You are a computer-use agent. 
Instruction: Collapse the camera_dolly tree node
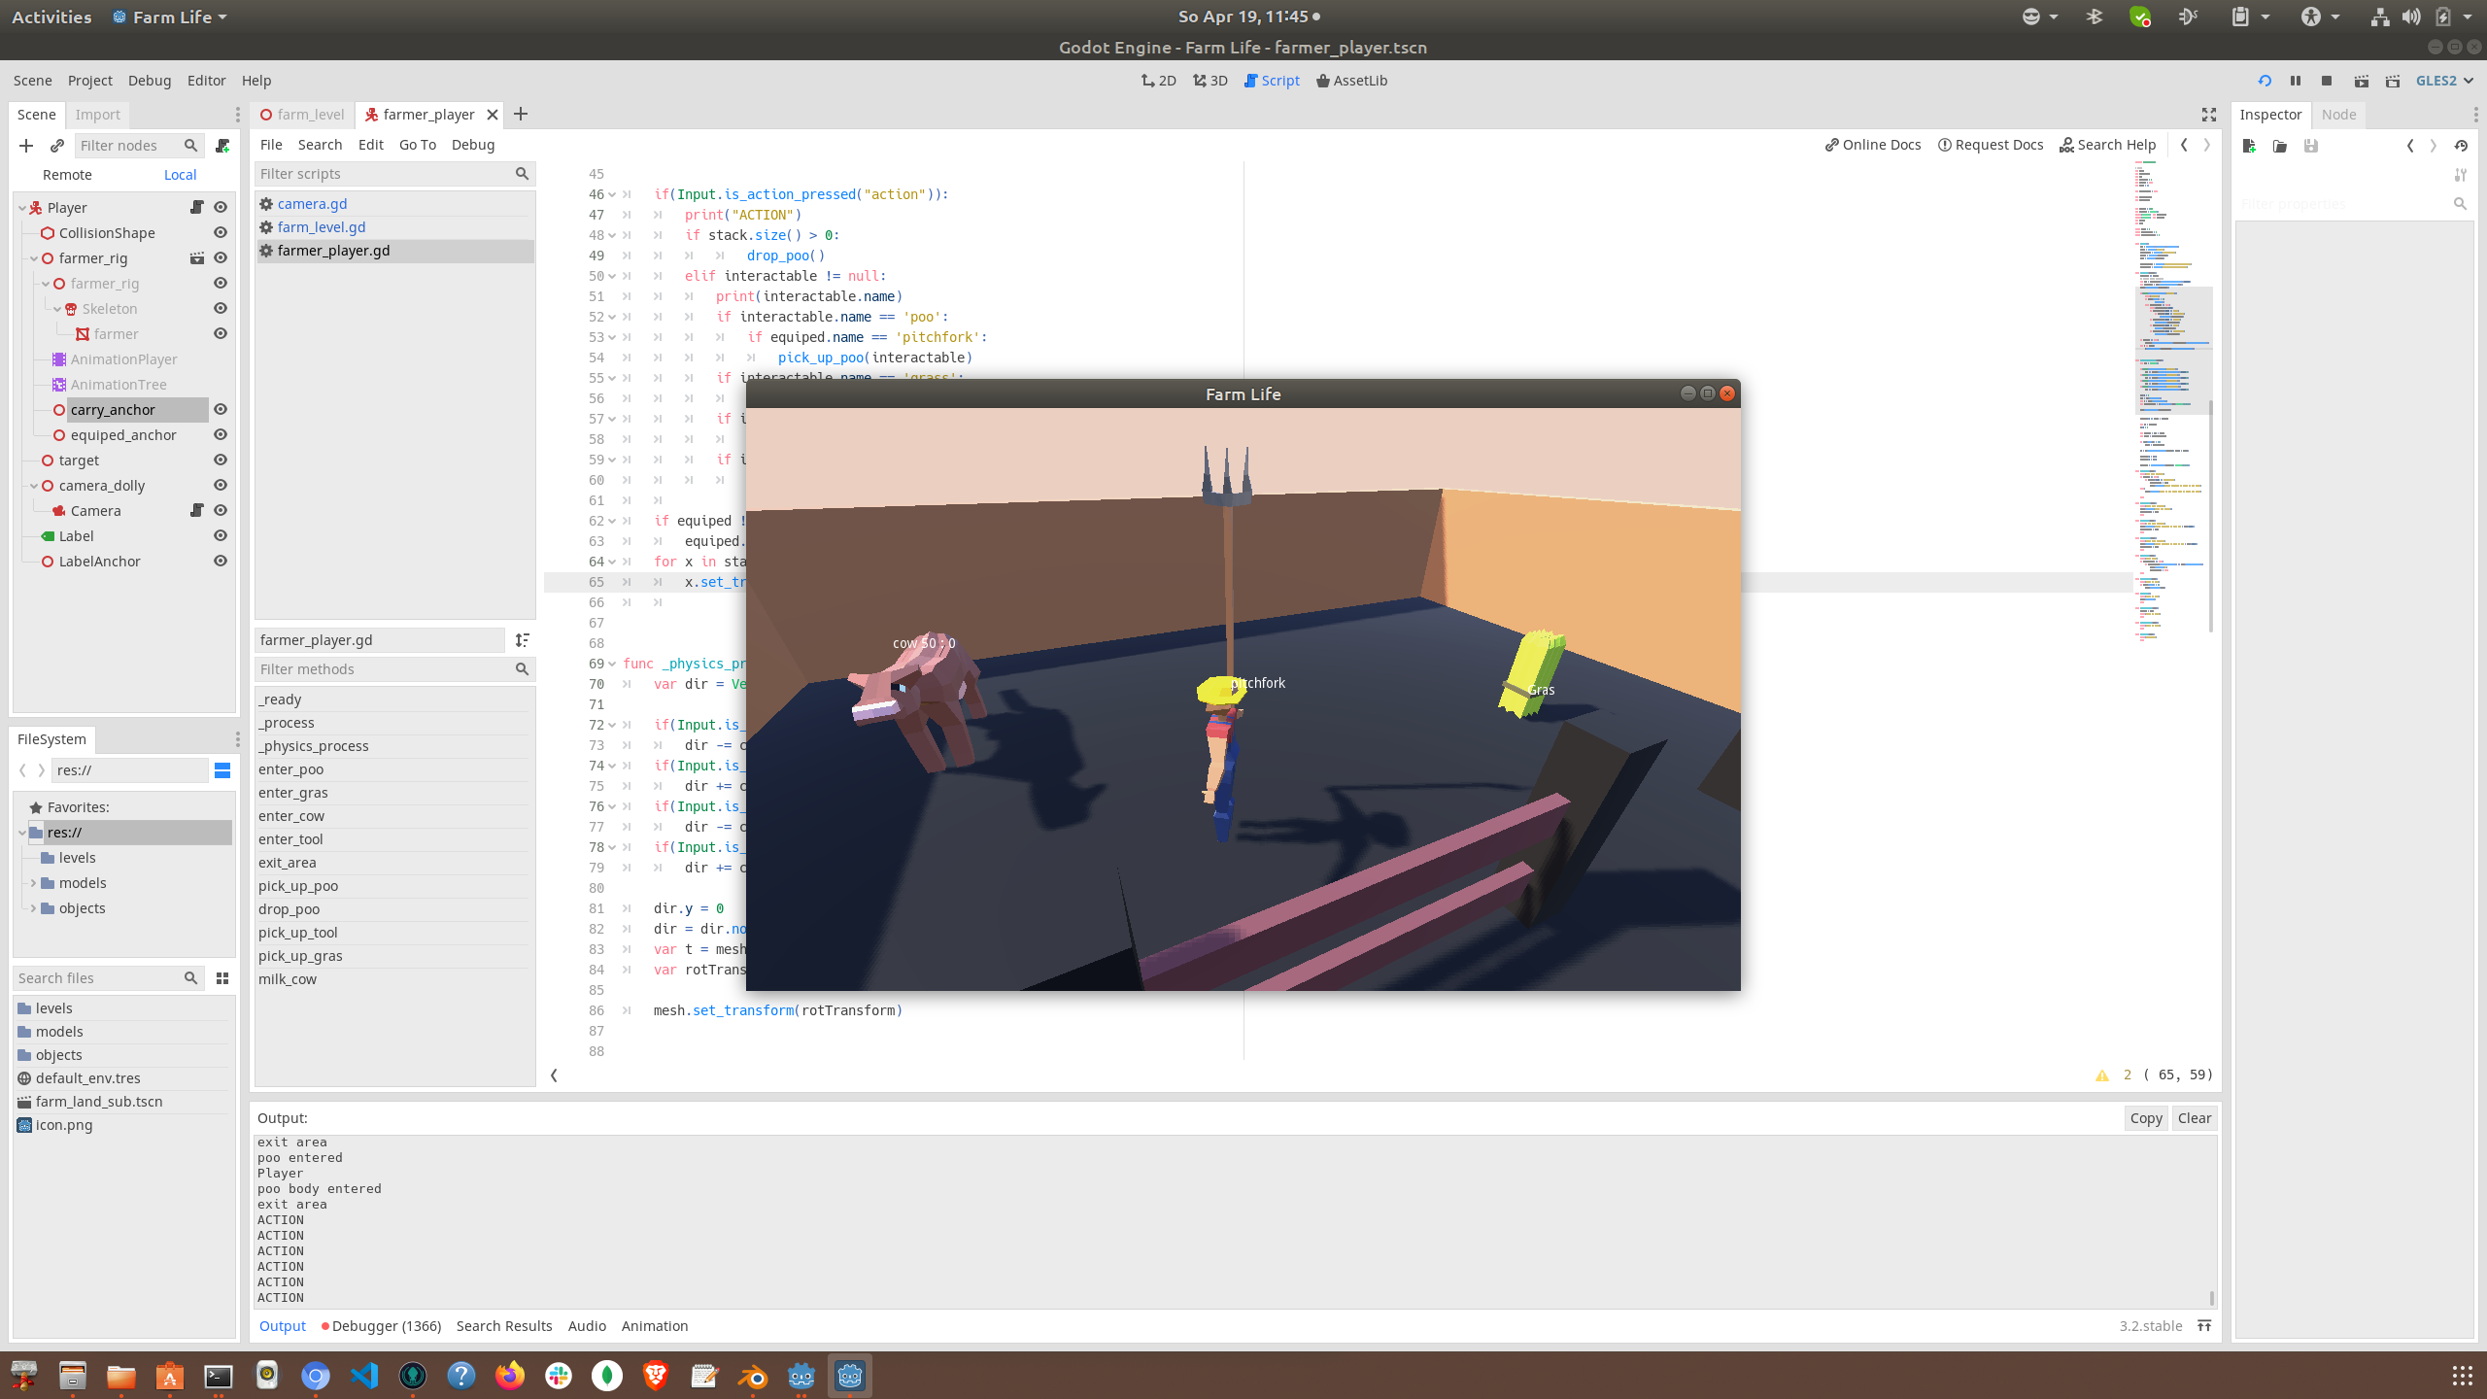[x=34, y=486]
